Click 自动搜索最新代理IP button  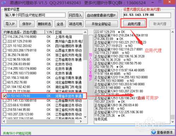[101, 15]
